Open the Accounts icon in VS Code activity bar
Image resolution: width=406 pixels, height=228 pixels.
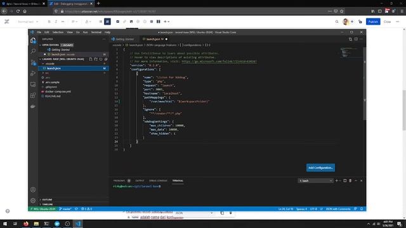[x=33, y=189]
